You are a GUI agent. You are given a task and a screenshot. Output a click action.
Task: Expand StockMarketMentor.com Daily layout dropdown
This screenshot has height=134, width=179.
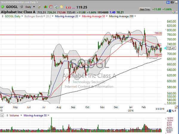pyautogui.click(x=37, y=2)
